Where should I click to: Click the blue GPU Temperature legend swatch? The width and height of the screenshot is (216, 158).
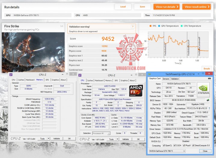159,26
